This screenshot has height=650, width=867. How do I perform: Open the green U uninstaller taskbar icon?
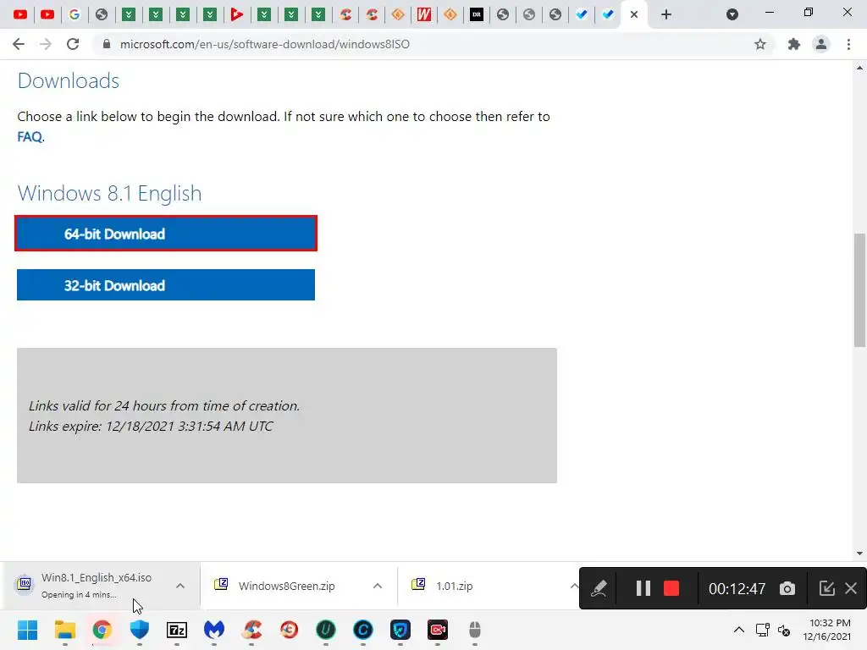point(326,630)
